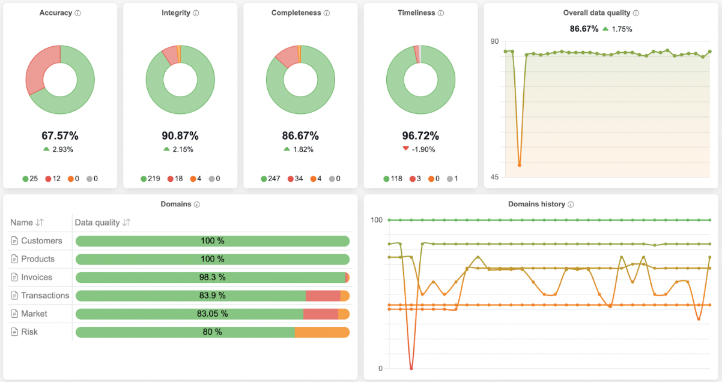Image resolution: width=722 pixels, height=382 pixels.
Task: Click the Overall data quality info icon
Action: click(x=636, y=13)
